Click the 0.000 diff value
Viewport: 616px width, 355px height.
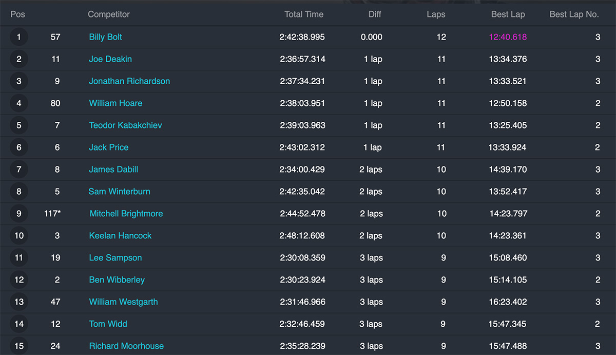(x=372, y=37)
